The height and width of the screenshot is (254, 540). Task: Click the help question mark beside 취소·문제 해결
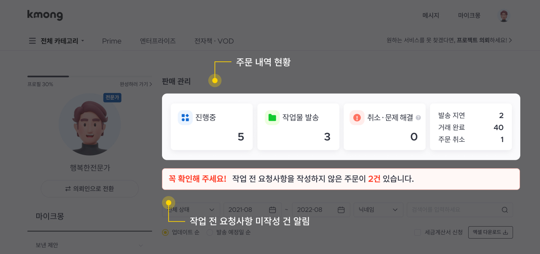pyautogui.click(x=418, y=118)
